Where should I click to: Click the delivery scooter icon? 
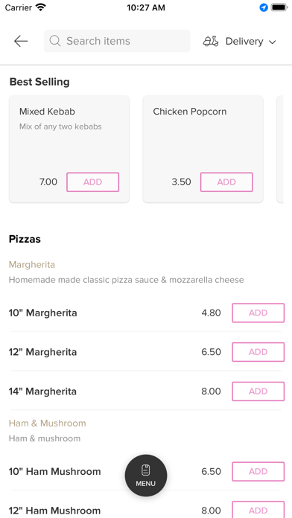point(211,41)
